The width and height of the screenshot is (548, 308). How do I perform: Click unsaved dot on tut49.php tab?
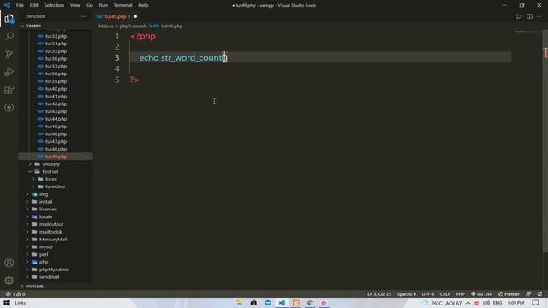(x=135, y=16)
